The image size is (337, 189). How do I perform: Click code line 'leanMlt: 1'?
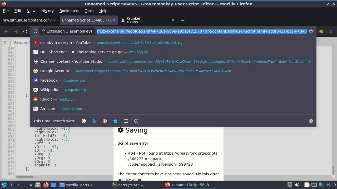(x=45, y=165)
